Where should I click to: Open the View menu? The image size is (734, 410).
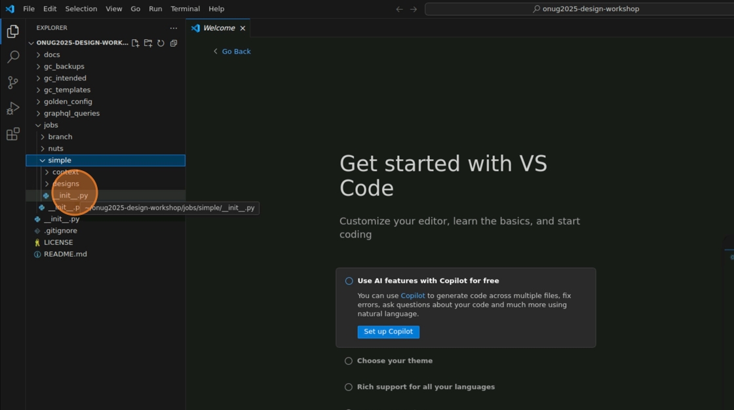[114, 9]
